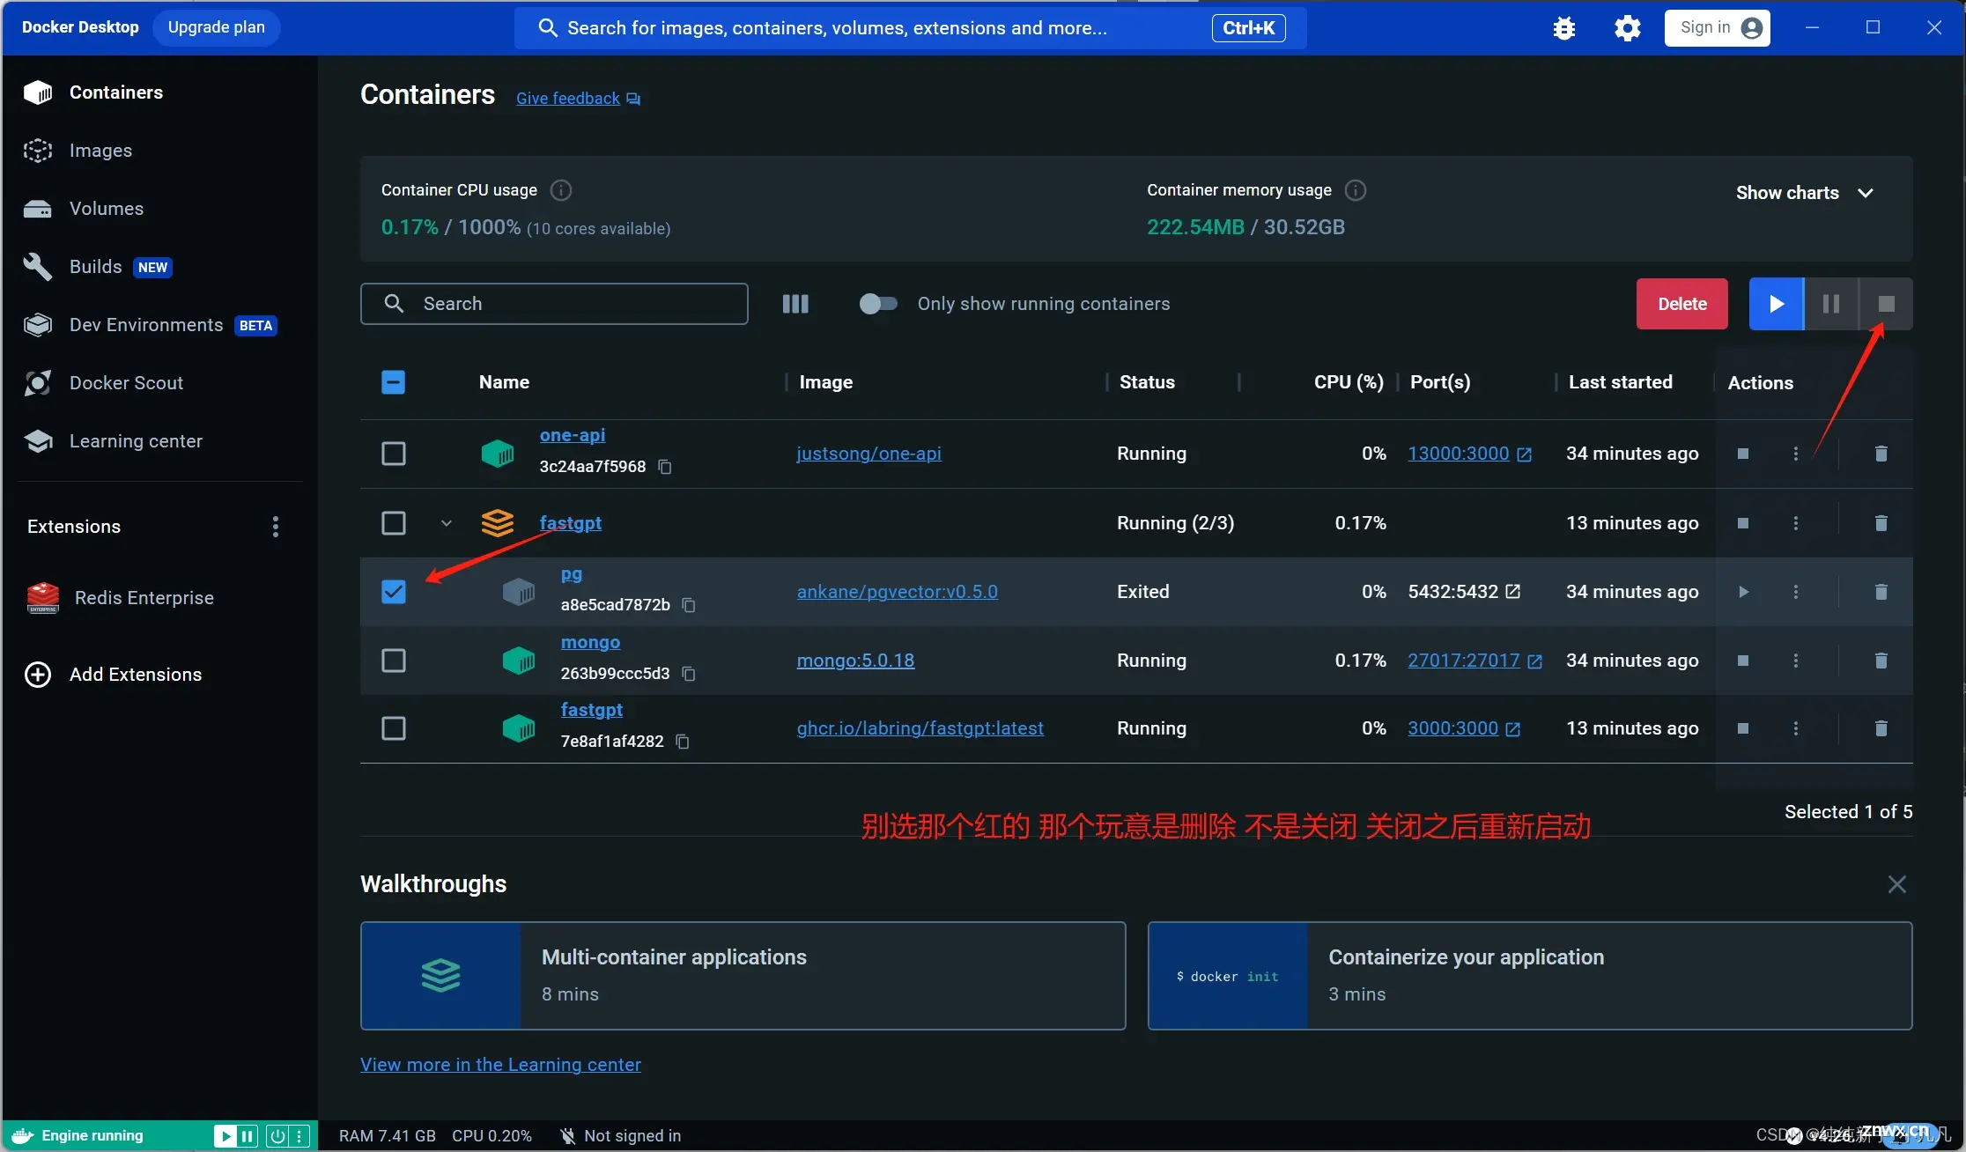Viewport: 1966px width, 1152px height.
Task: Delete fastgpt 7e8af1af4282 via trash icon
Action: [x=1881, y=728]
